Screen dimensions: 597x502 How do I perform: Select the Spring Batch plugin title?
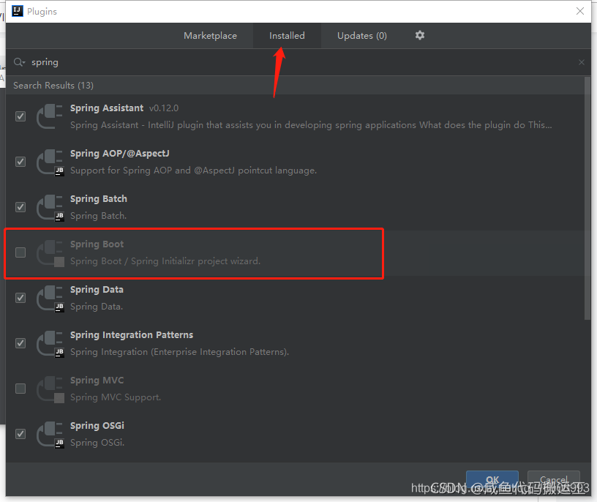click(99, 199)
